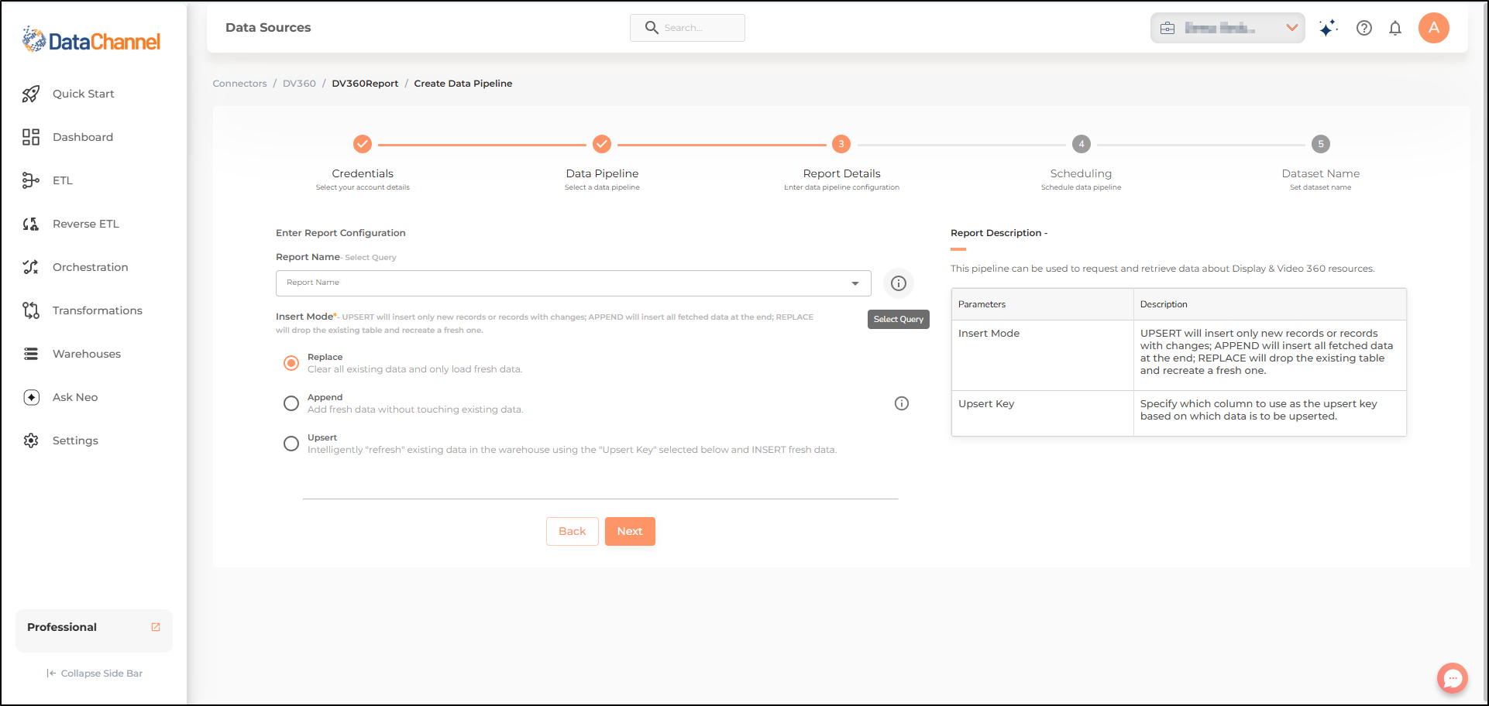This screenshot has width=1489, height=706.
Task: Click the briefcase workspace icon
Action: pyautogui.click(x=1167, y=28)
